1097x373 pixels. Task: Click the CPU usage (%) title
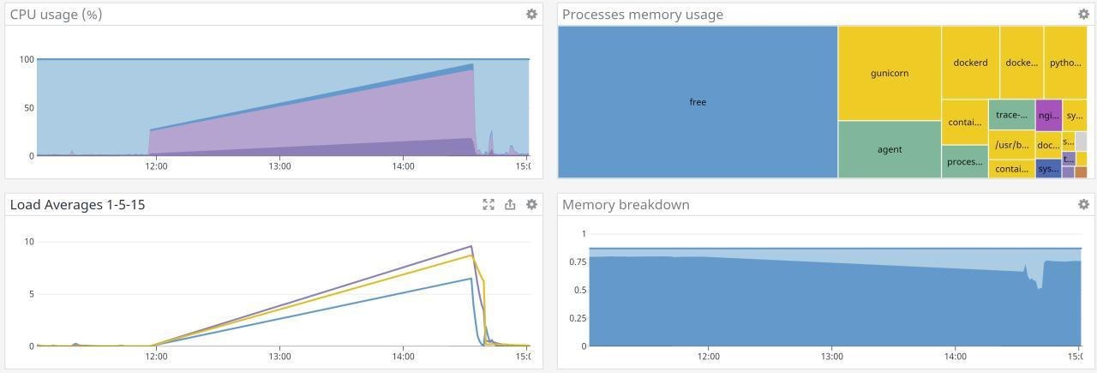point(57,14)
